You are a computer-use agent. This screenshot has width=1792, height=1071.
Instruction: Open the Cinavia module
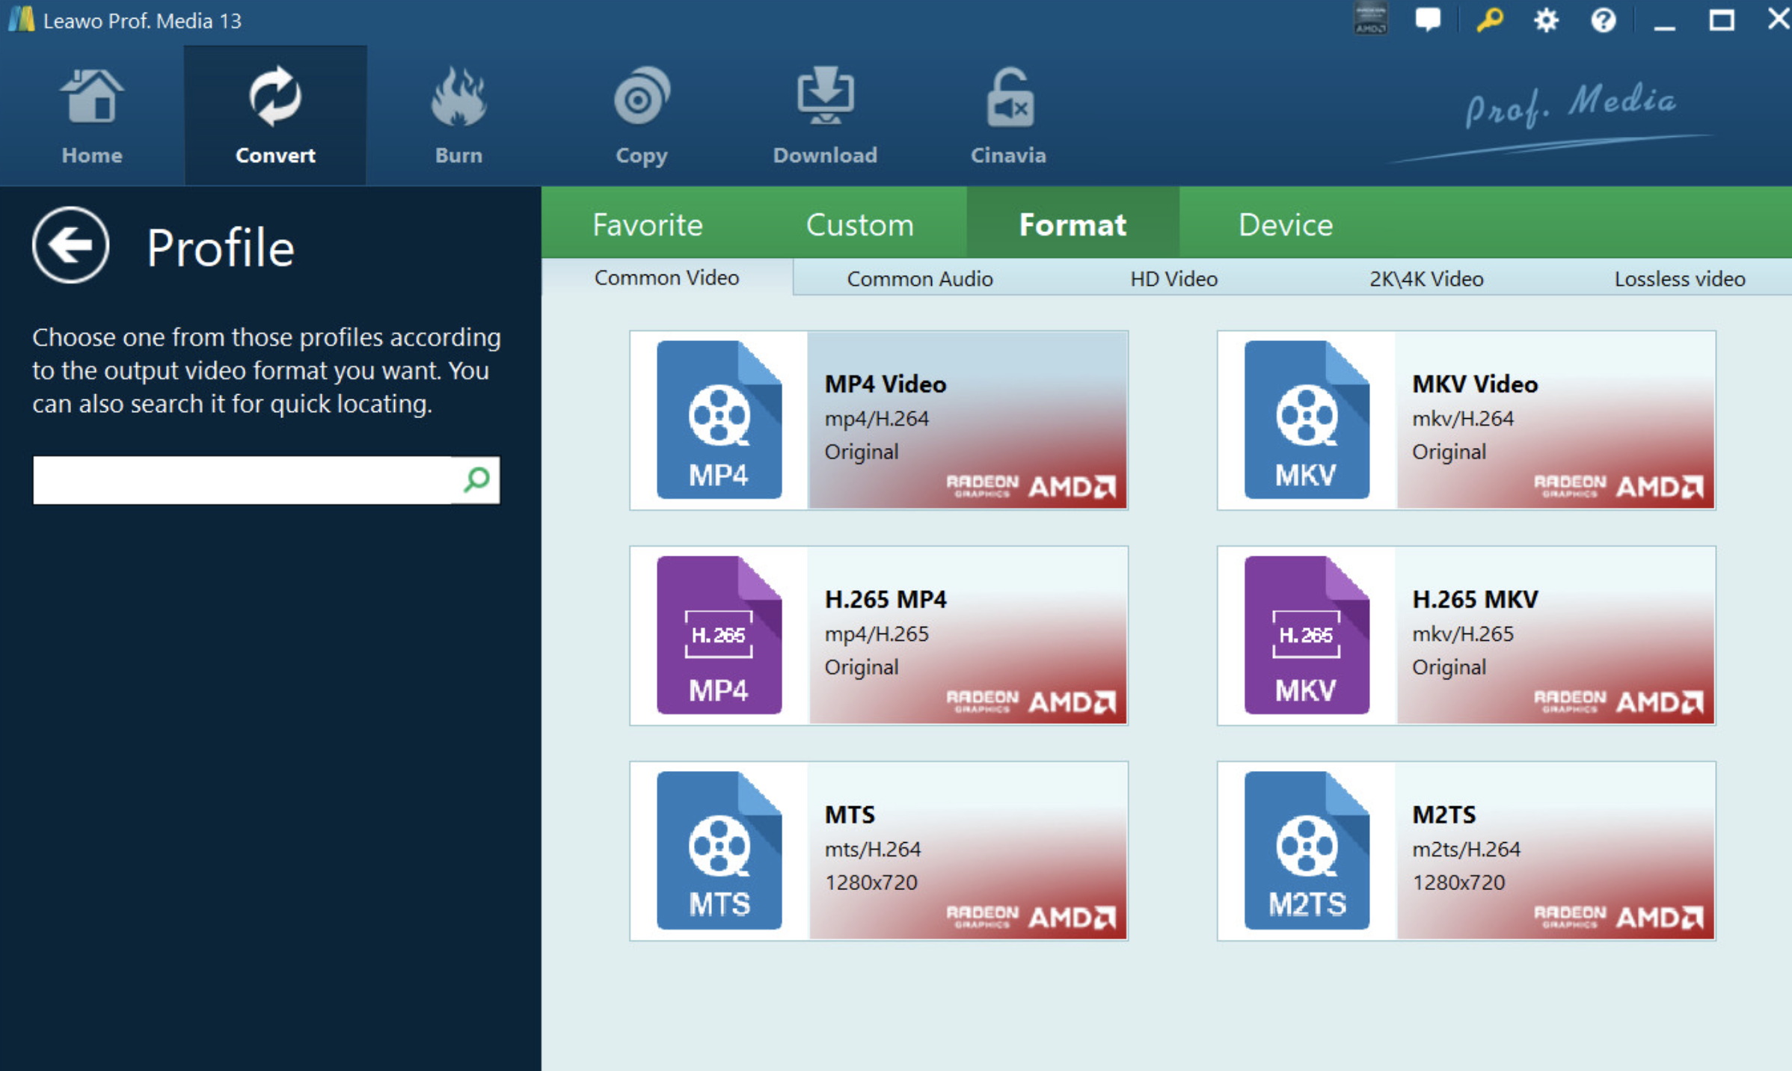(1008, 116)
